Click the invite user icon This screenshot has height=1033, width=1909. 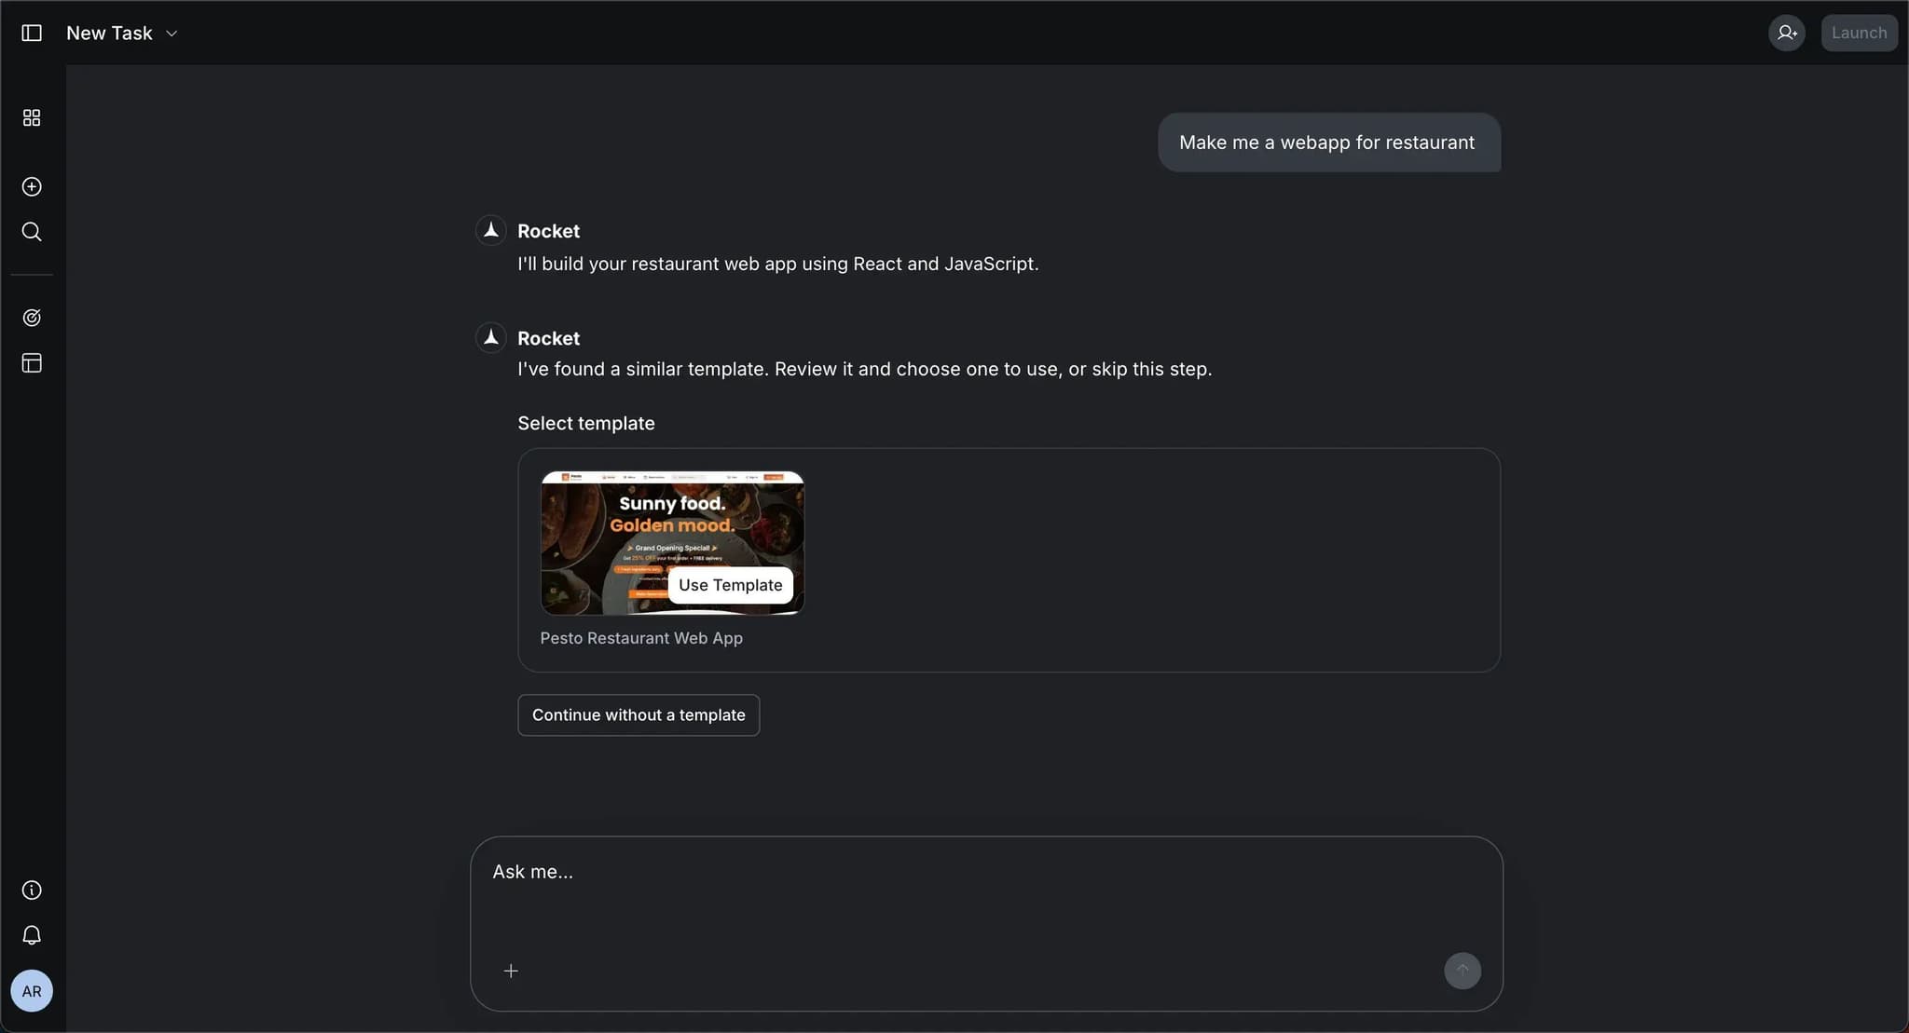[1786, 34]
